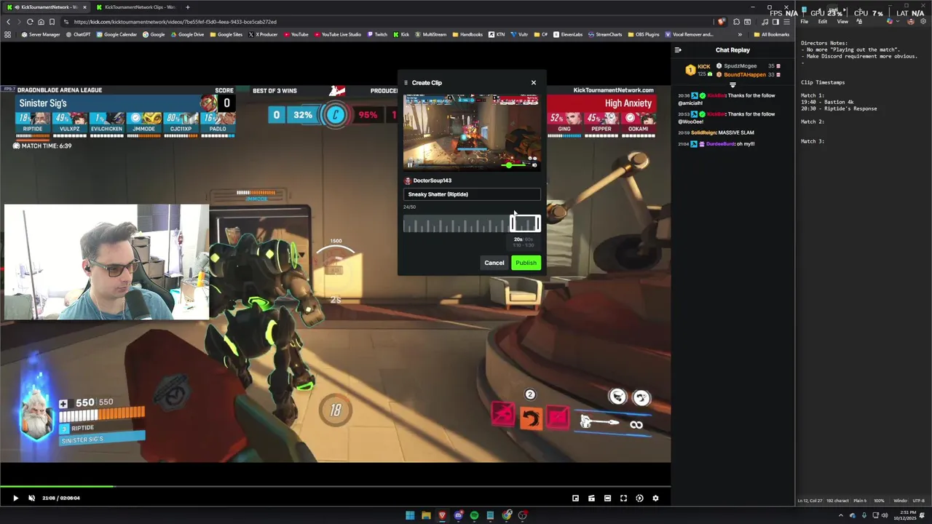
Task: Reload the current page
Action: [30, 22]
